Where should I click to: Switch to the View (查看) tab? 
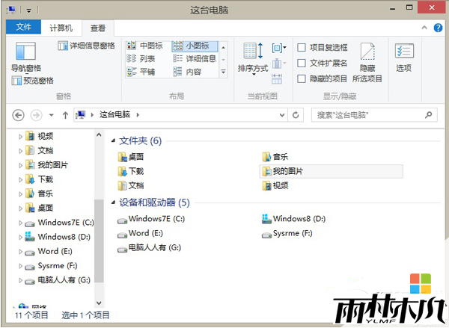98,28
